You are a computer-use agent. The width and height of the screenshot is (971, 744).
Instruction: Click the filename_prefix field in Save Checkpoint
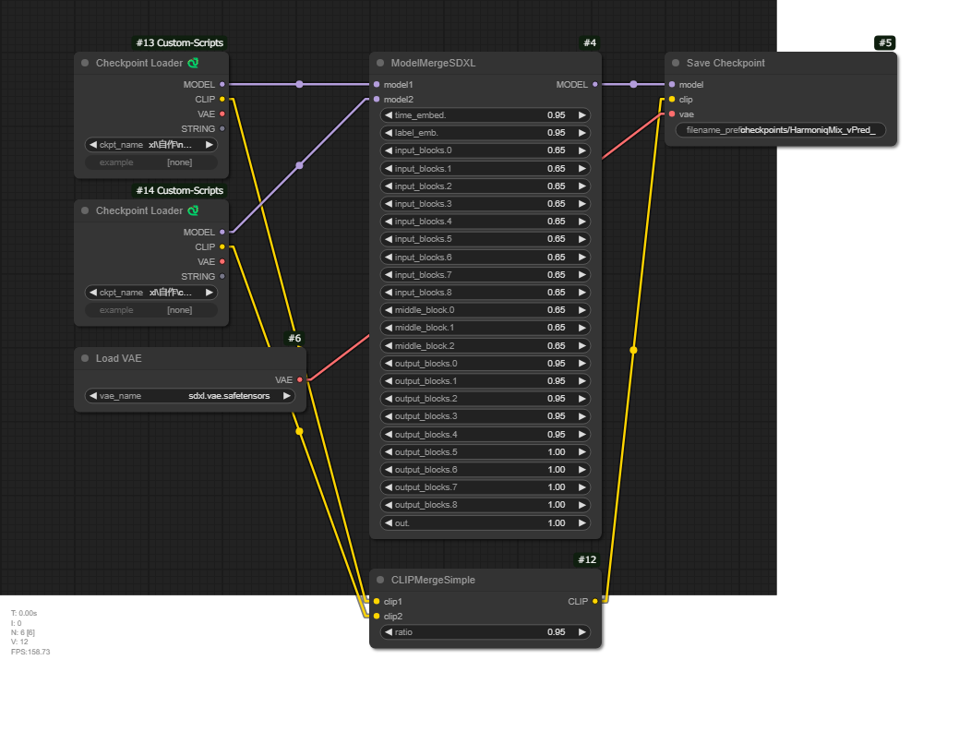pos(780,130)
